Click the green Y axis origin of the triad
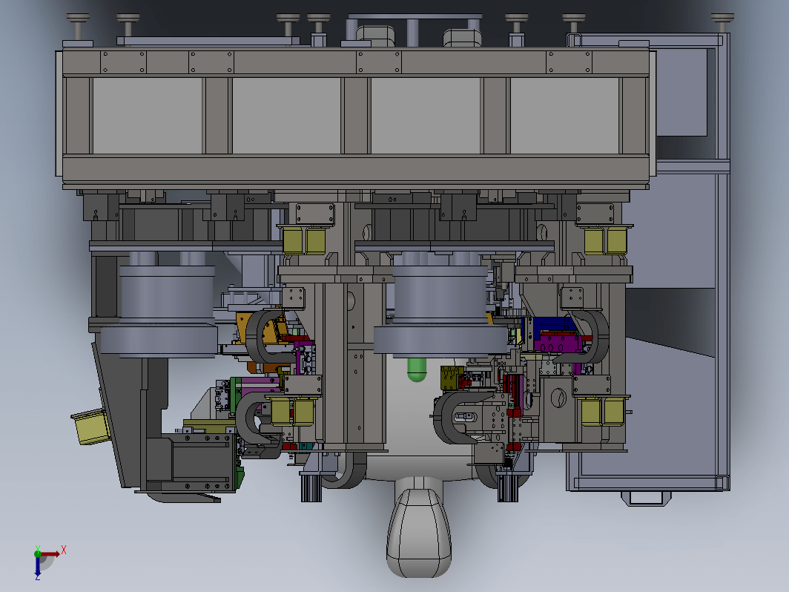 (38, 553)
